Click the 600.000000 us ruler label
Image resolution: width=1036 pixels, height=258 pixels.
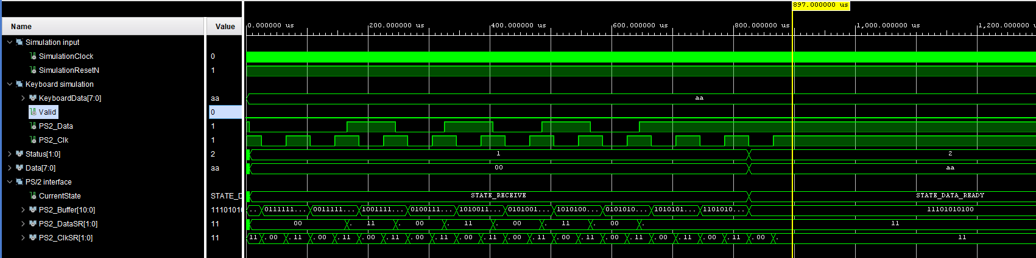click(640, 25)
